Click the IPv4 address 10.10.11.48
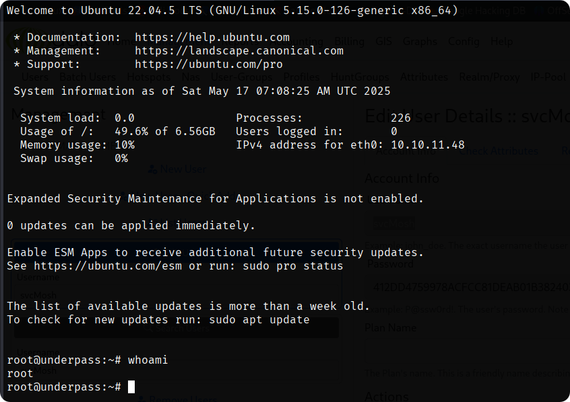 tap(427, 145)
